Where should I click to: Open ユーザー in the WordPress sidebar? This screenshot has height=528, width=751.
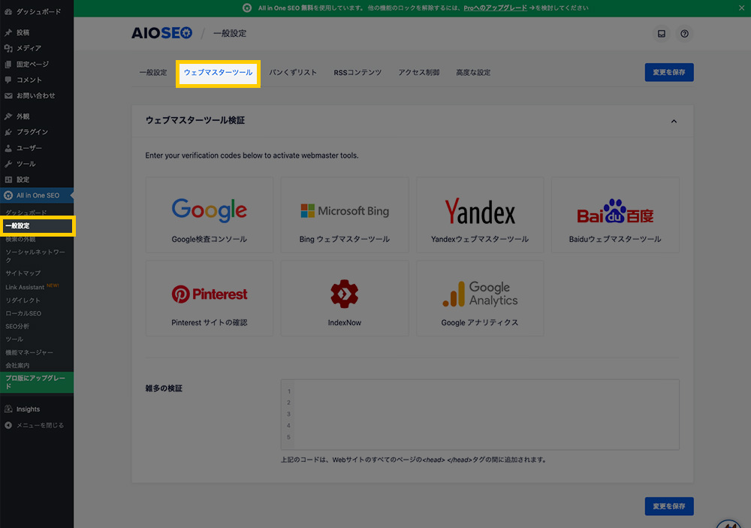tap(37, 147)
